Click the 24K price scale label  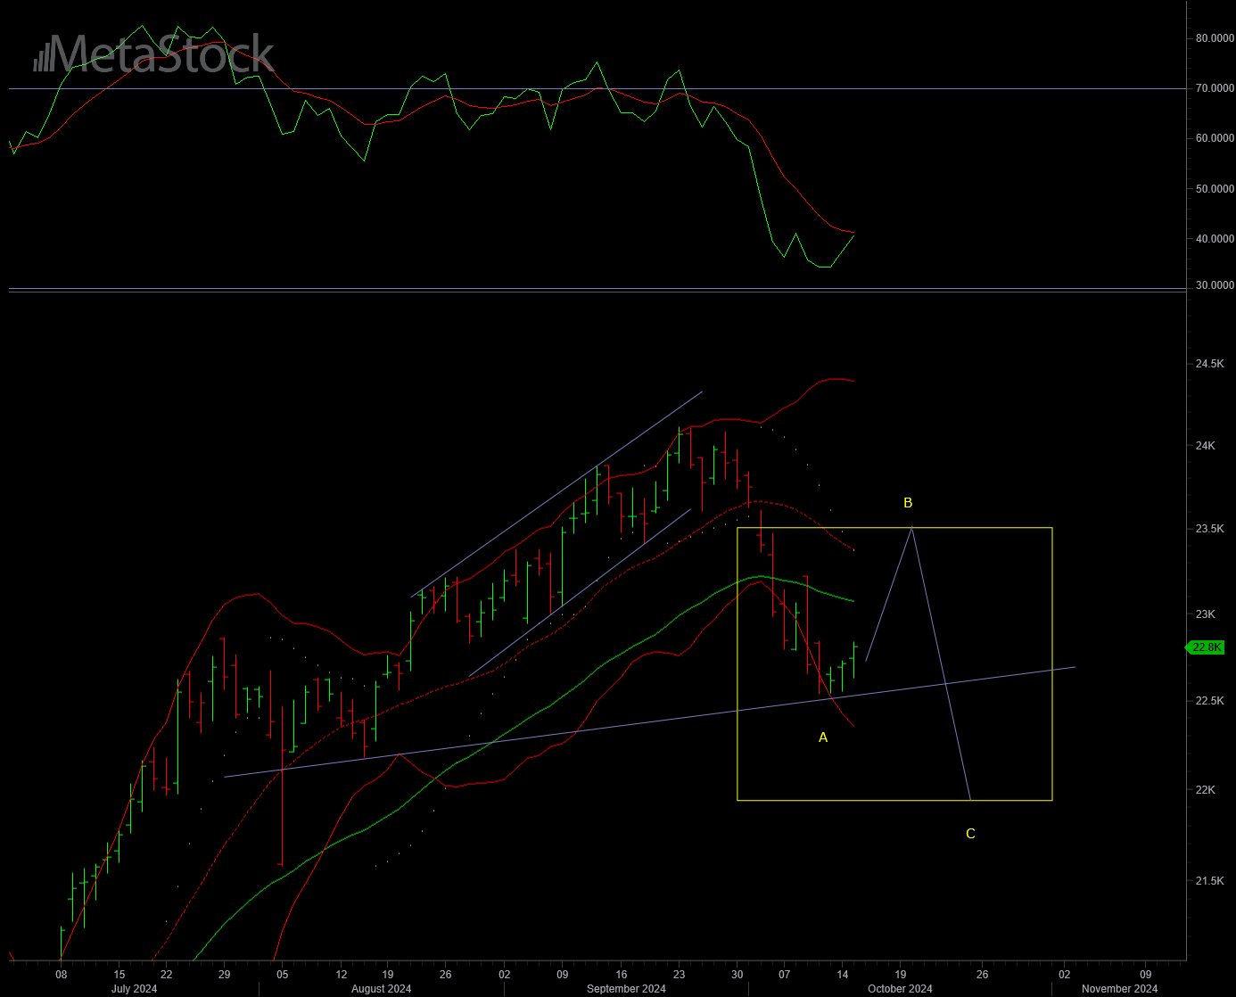[1206, 446]
